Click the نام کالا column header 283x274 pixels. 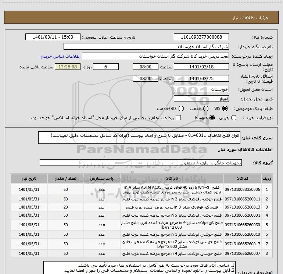point(172,179)
